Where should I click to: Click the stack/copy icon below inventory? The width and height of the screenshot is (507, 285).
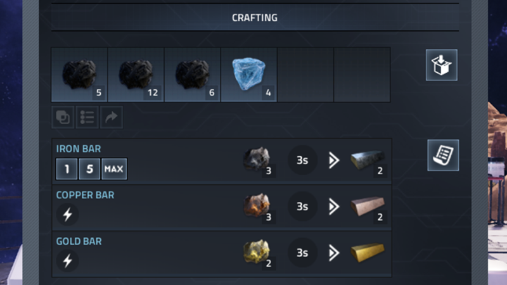coord(63,117)
